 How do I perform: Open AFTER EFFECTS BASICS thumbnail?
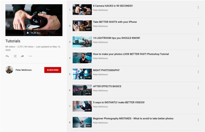tap(82, 90)
